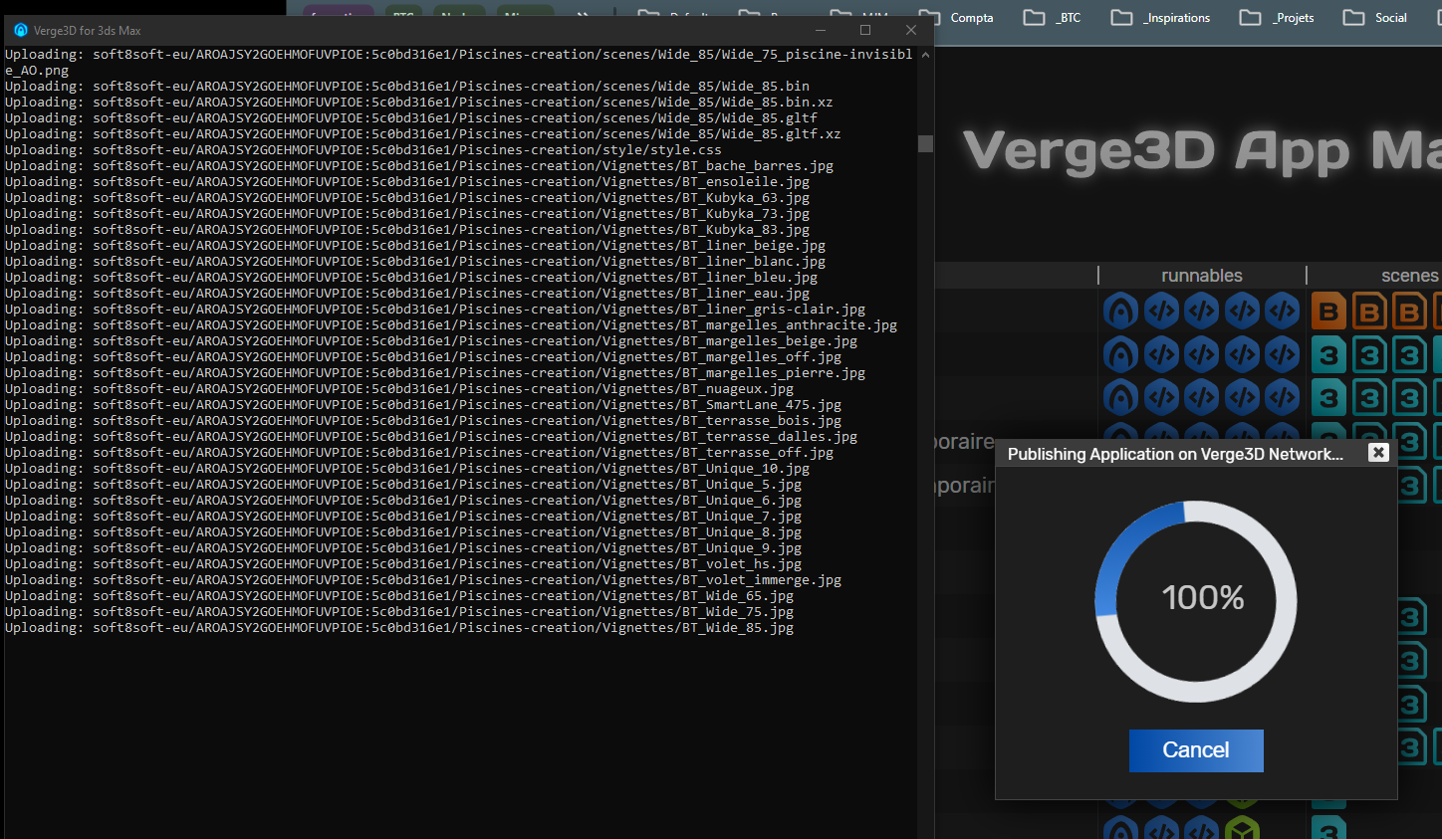Open filled teal 3 scene icon below Blender row
1442x839 pixels.
(1328, 355)
